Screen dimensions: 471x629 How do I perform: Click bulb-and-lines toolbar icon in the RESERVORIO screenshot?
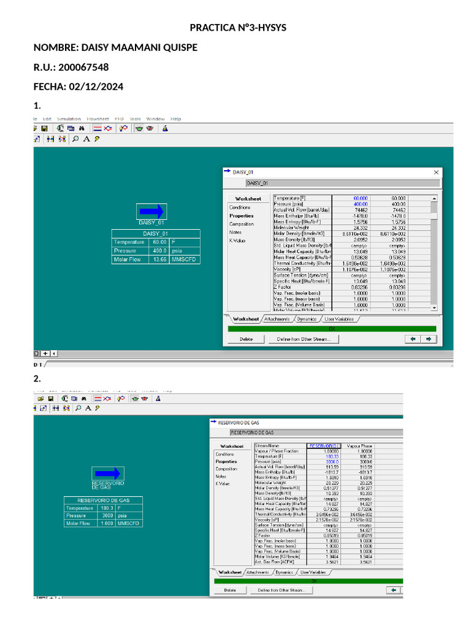[121, 398]
